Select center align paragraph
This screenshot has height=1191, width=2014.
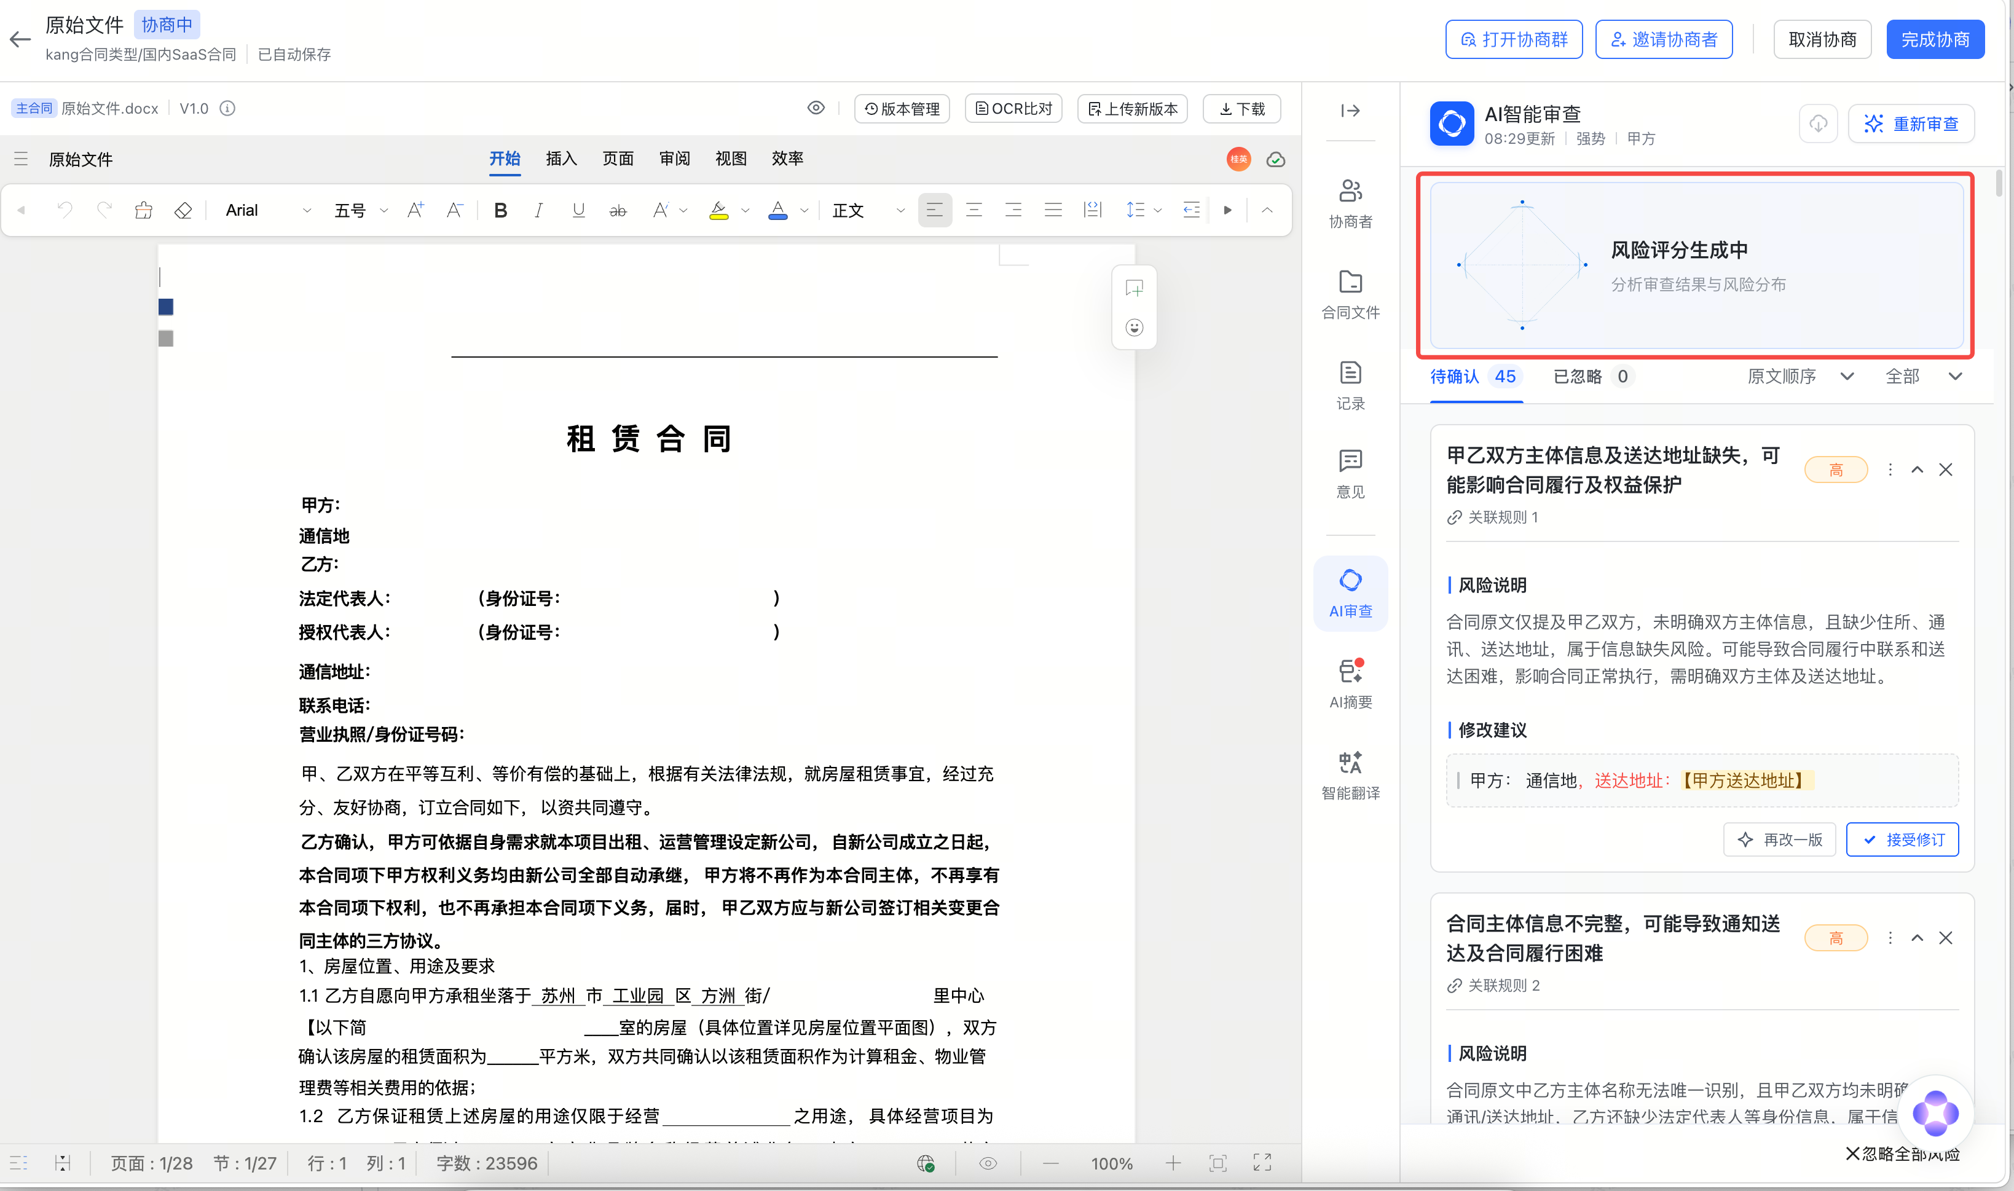point(974,210)
